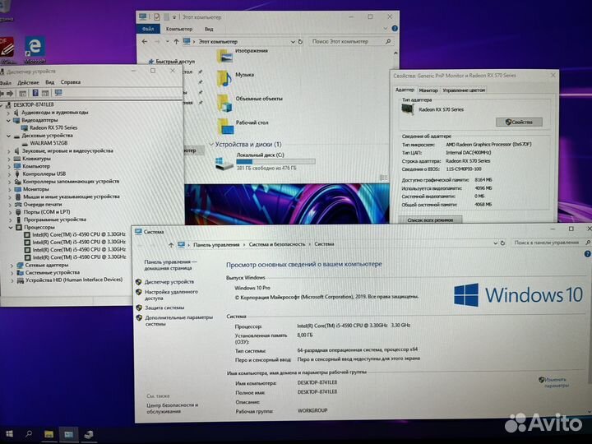Open Файл tab in Explorer

coord(148,29)
